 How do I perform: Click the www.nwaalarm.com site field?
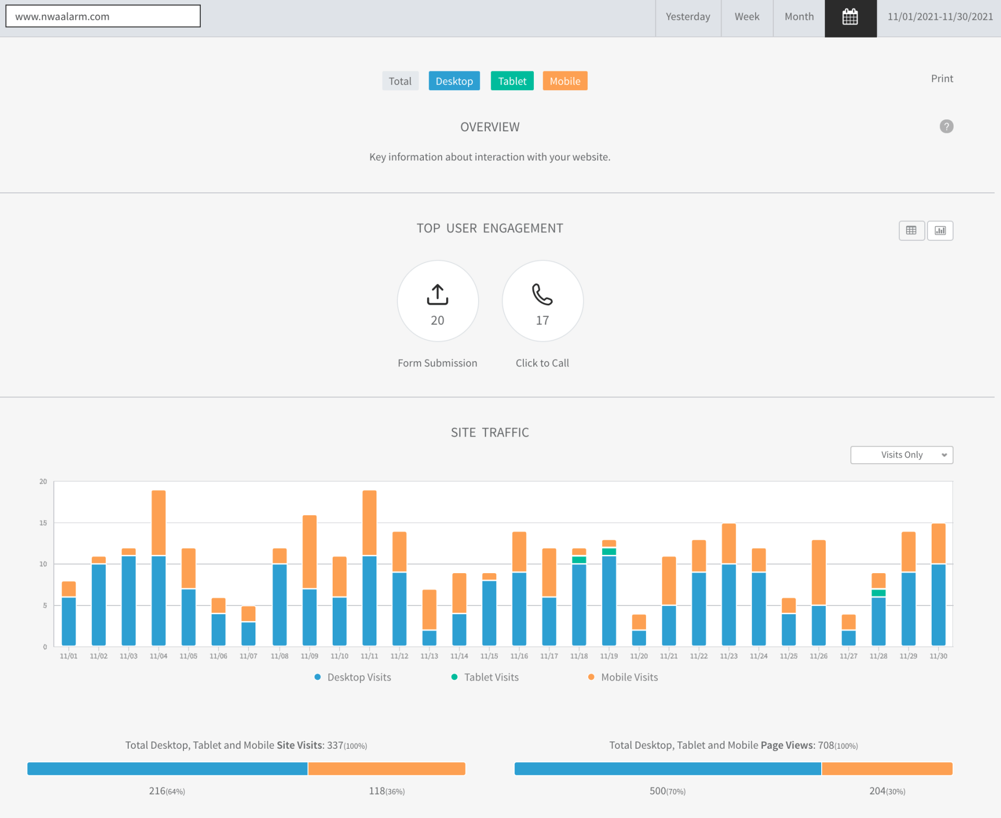pos(103,16)
